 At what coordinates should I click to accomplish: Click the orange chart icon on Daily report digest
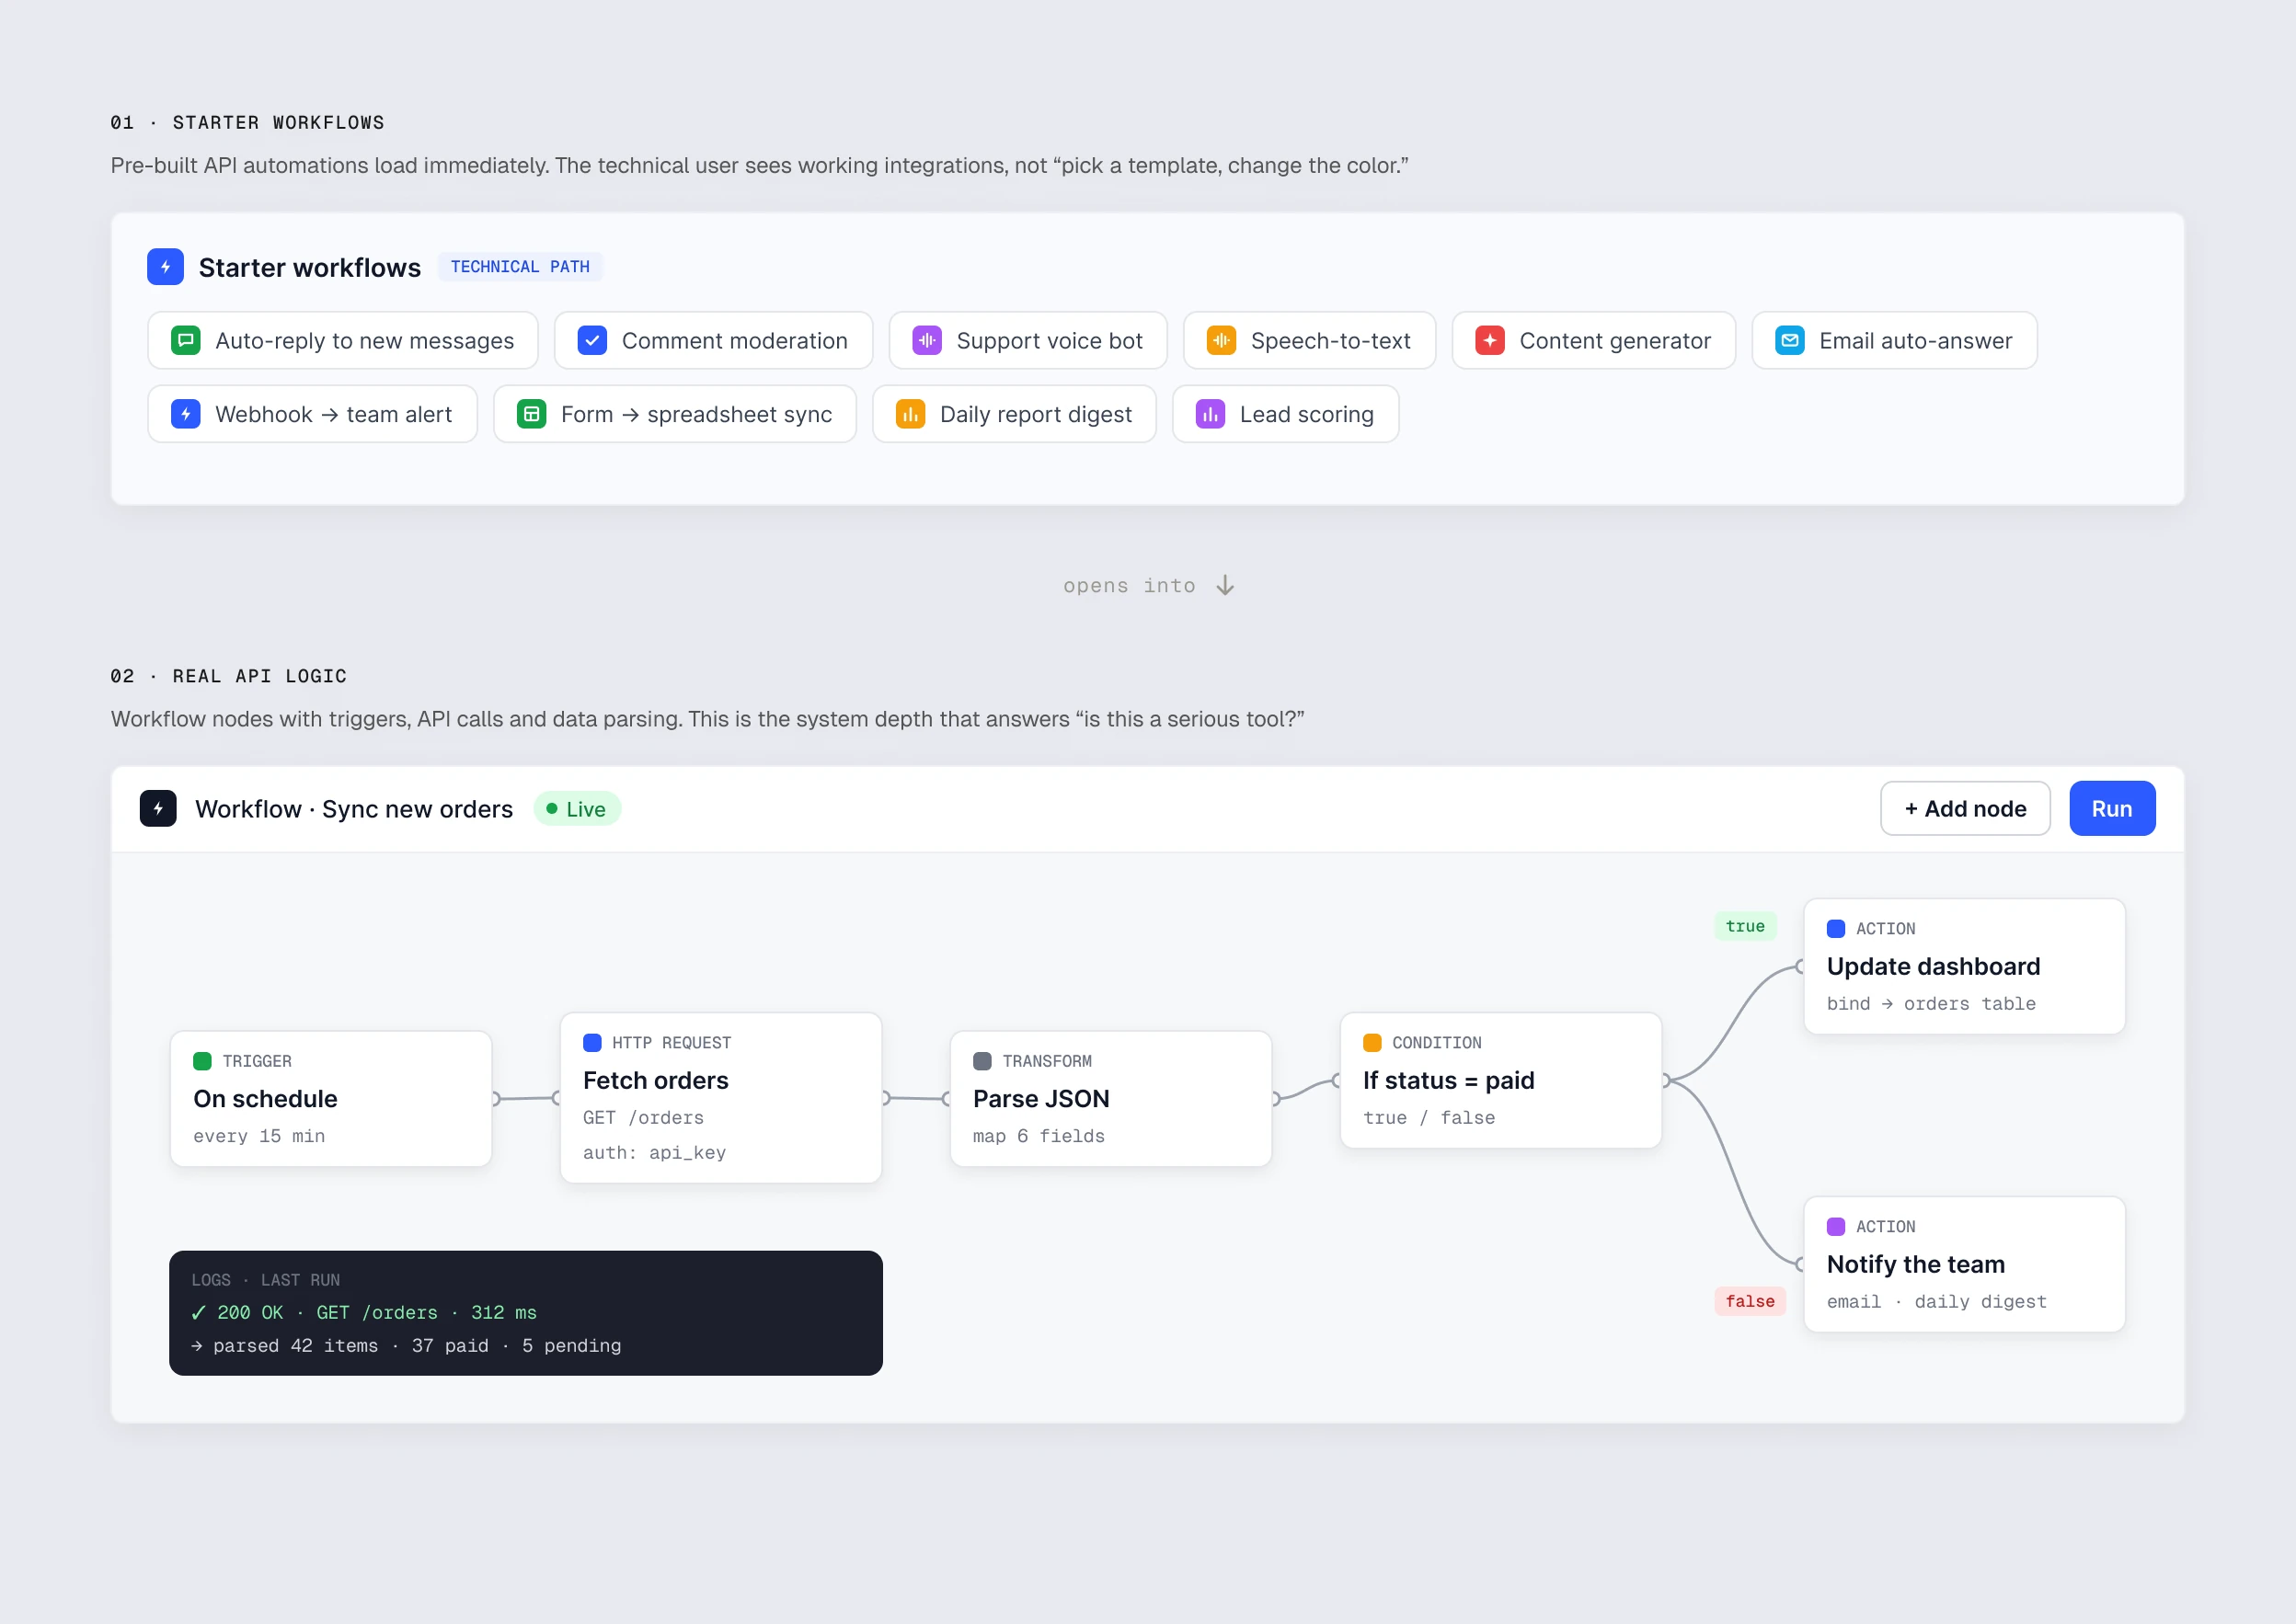click(910, 414)
